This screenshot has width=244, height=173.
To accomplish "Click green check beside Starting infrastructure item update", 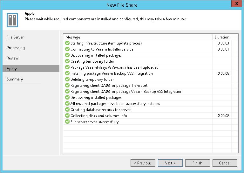I will click(x=67, y=43).
